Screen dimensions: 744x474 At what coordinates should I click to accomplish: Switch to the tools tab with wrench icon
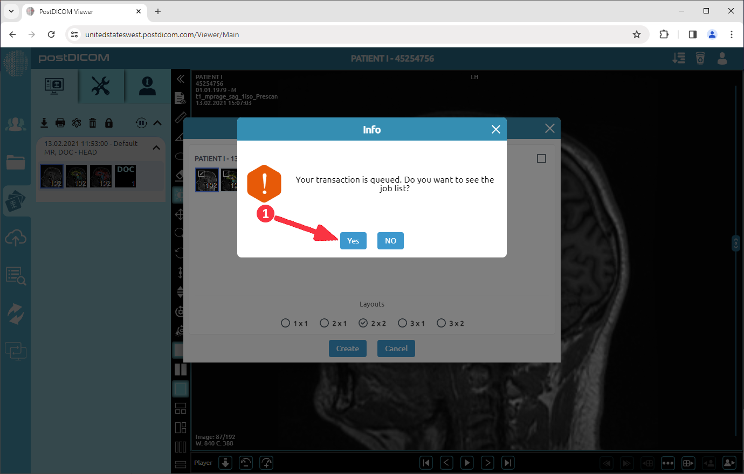click(100, 86)
